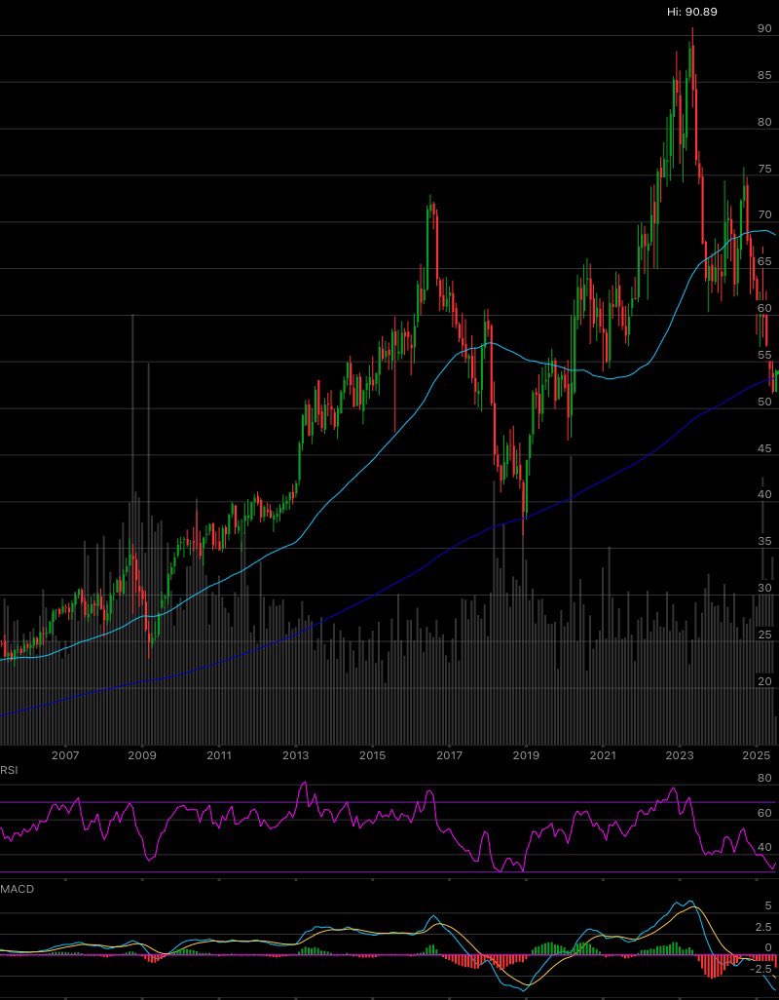This screenshot has width=779, height=1000.
Task: Select the 2009 year label on time axis
Action: click(142, 755)
